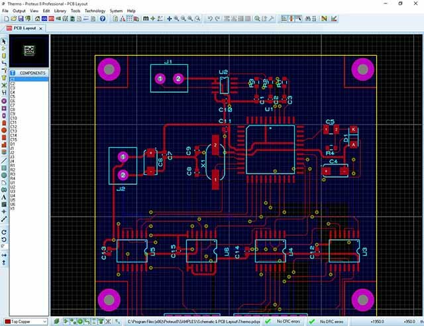The image size is (424, 326).
Task: Click the layers stack icon in status bar
Action: (x=56, y=321)
